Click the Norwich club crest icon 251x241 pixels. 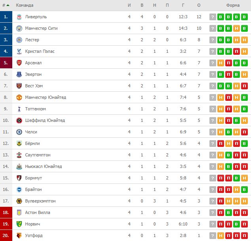[19, 224]
